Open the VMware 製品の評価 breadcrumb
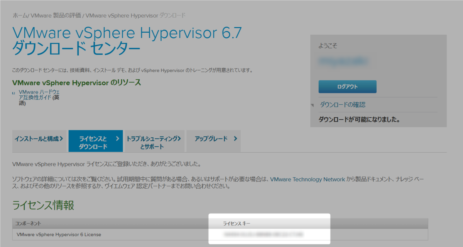The image size is (463, 247). (x=56, y=15)
